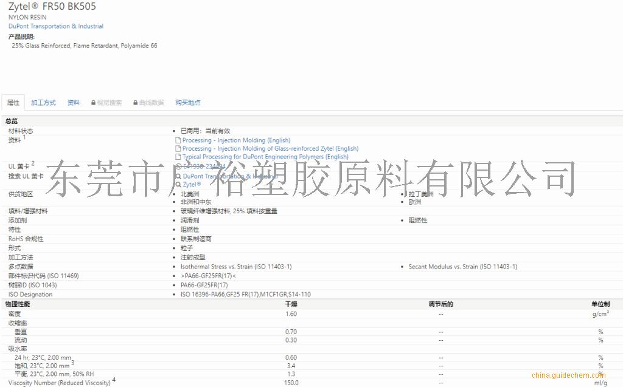Click document icon before Processing - Injection Molding (English)
Image resolution: width=623 pixels, height=387 pixels.
pos(178,140)
